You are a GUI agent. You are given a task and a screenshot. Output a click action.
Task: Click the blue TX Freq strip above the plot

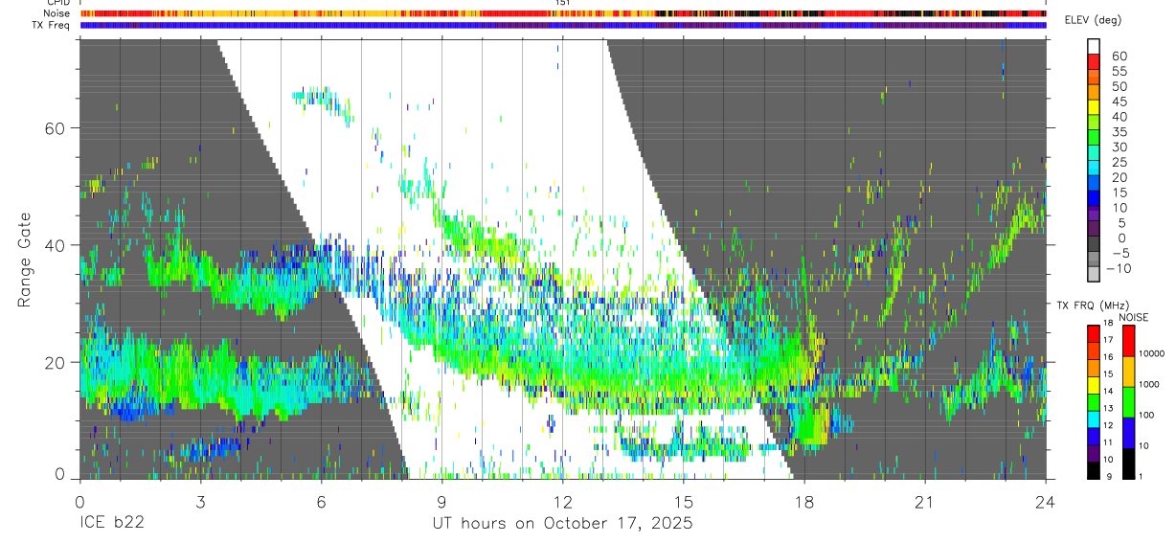point(563,25)
